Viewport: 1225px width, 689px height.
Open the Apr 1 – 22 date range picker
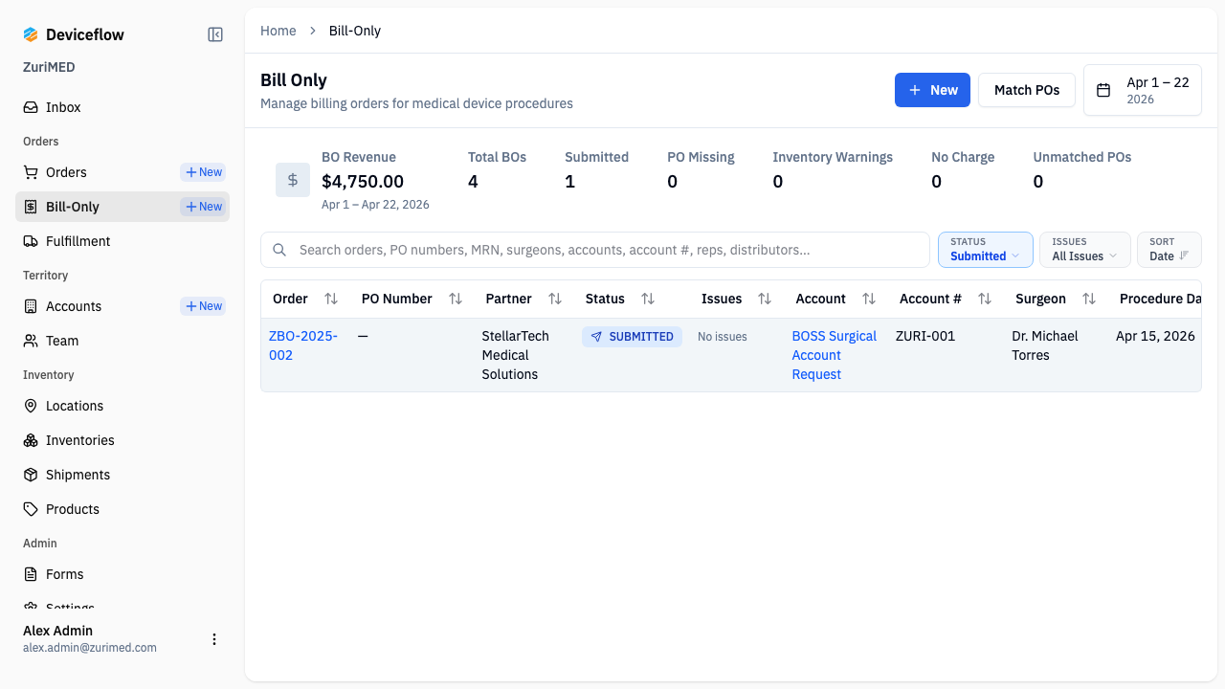coord(1143,90)
